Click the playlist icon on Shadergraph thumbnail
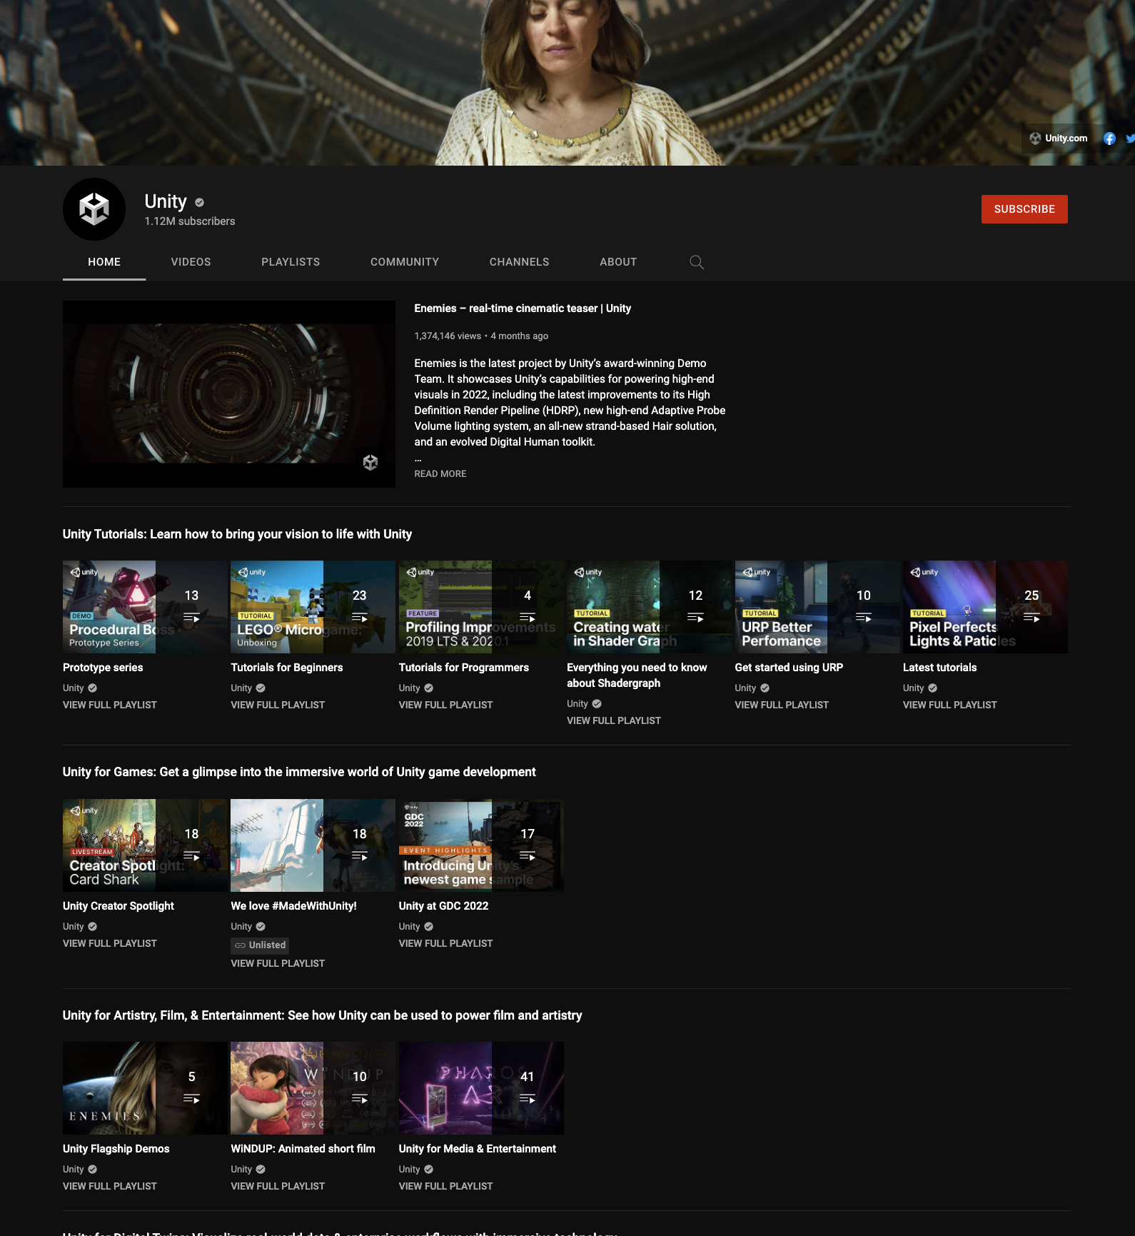 pos(695,618)
